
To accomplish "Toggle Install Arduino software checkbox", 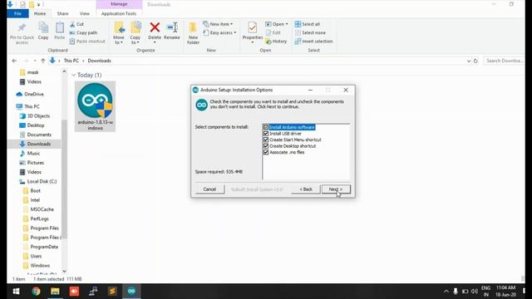I will click(266, 127).
